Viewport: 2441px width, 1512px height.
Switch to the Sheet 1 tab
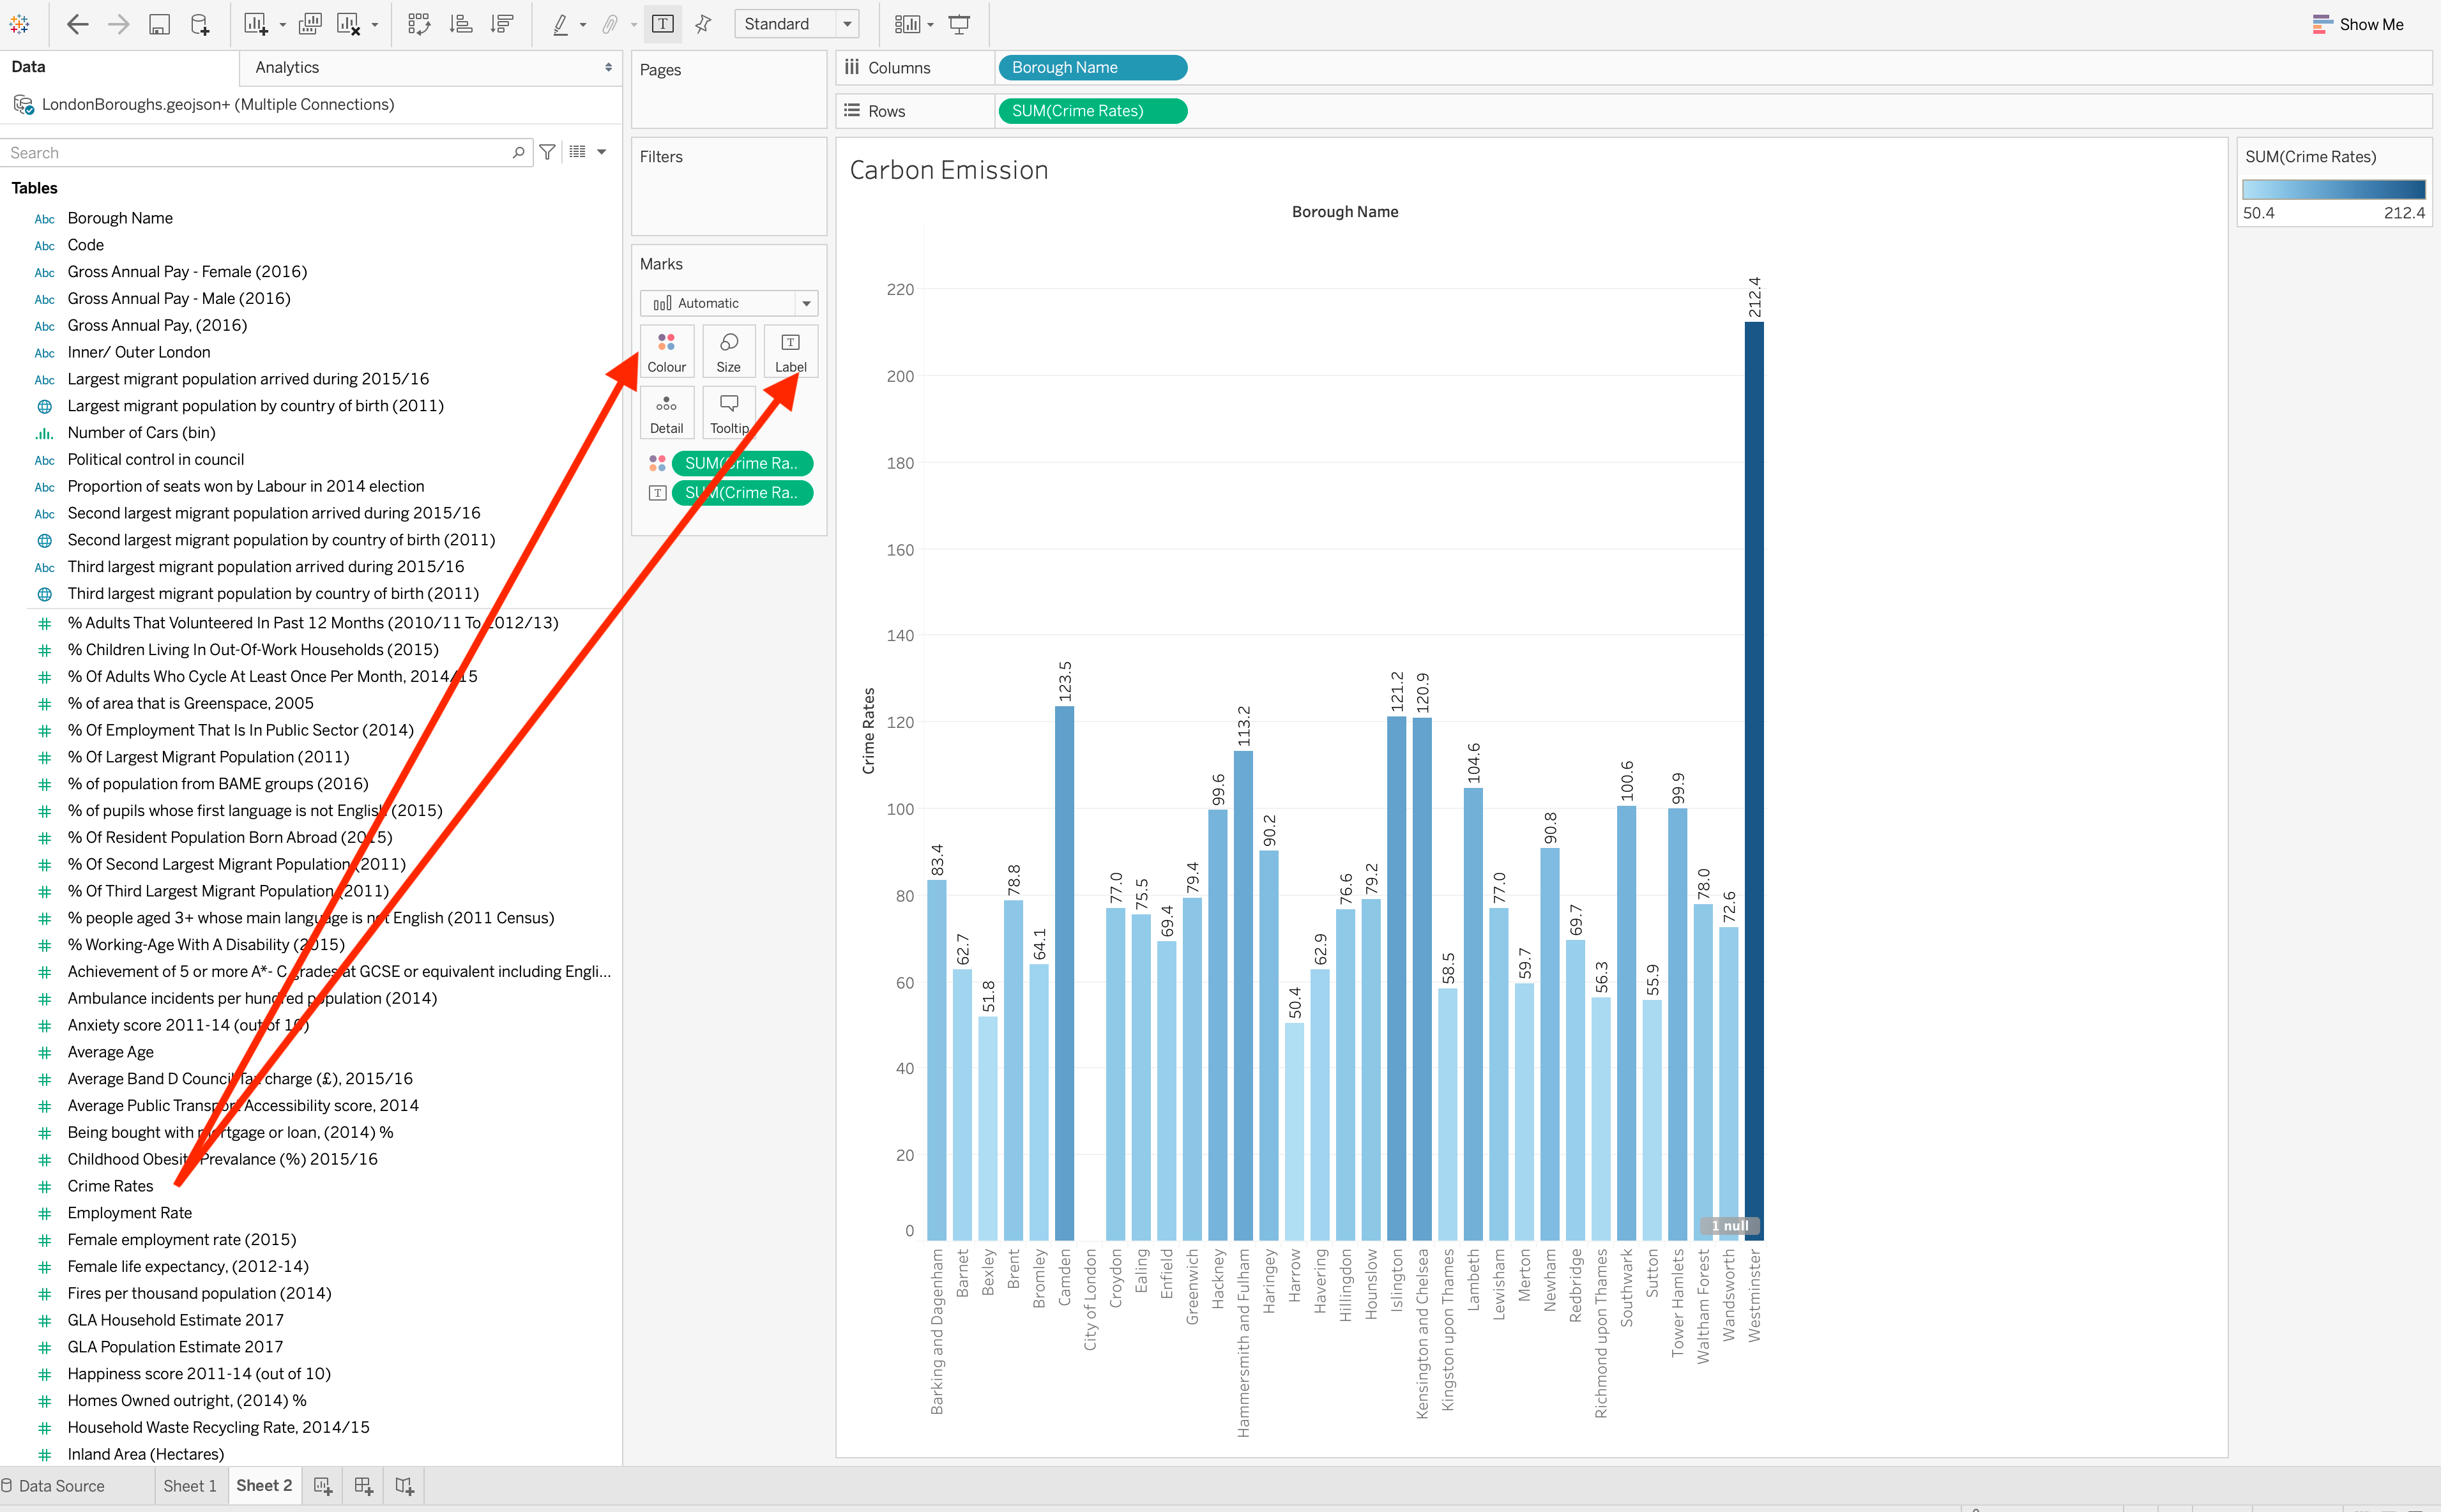tap(190, 1485)
